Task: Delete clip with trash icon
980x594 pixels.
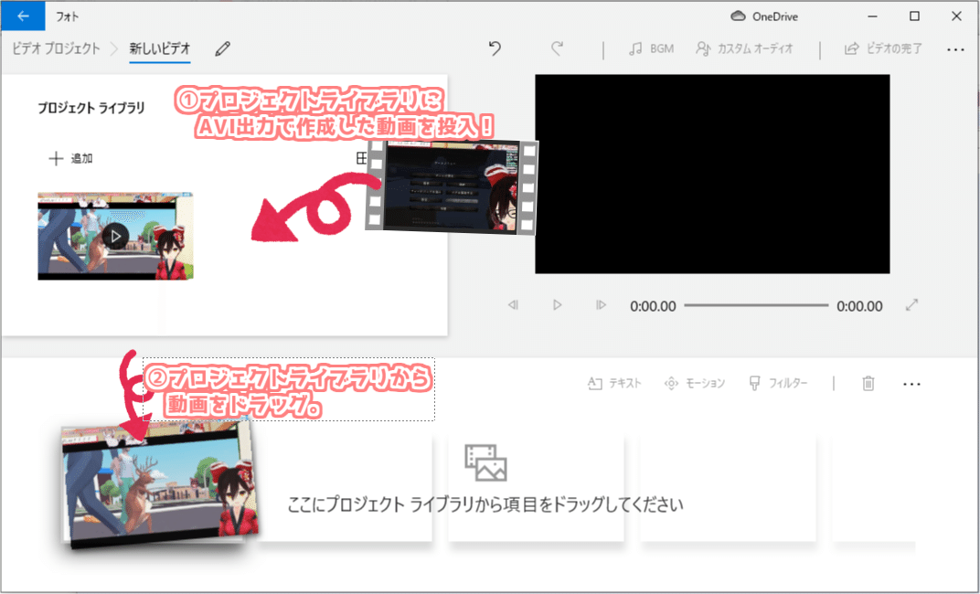Action: (x=868, y=383)
